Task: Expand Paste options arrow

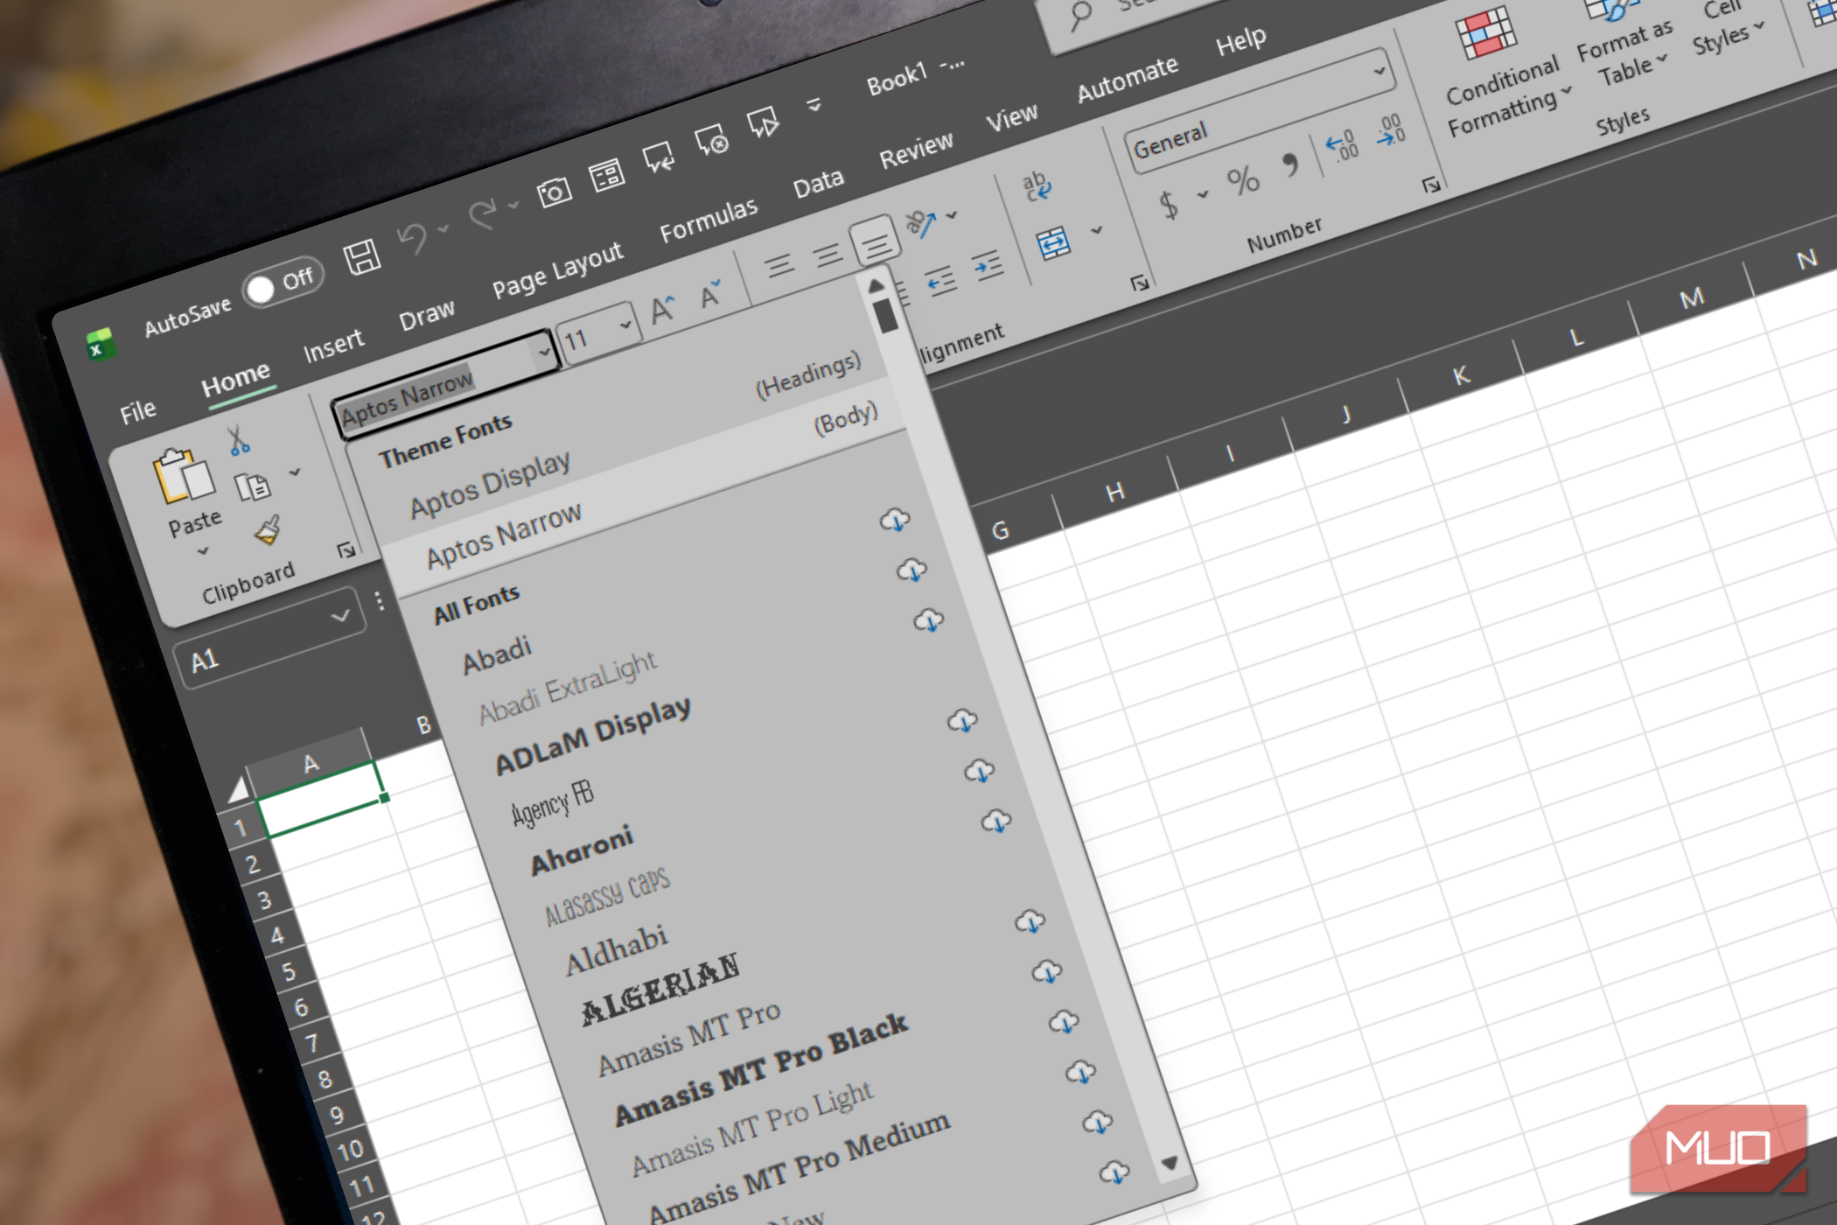Action: 203,551
